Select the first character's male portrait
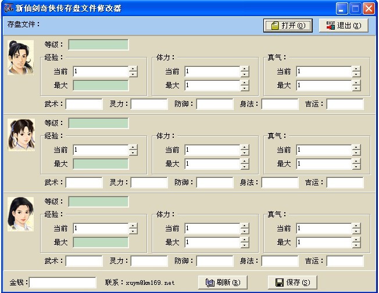 tap(20, 58)
